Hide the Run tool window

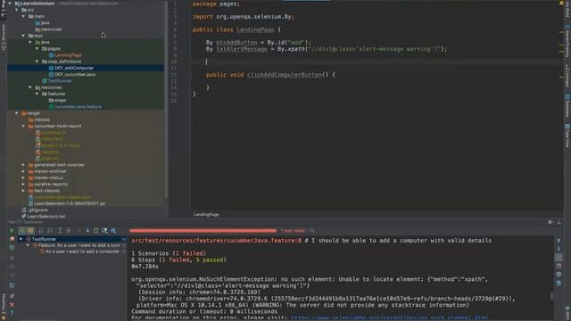[x=559, y=222]
